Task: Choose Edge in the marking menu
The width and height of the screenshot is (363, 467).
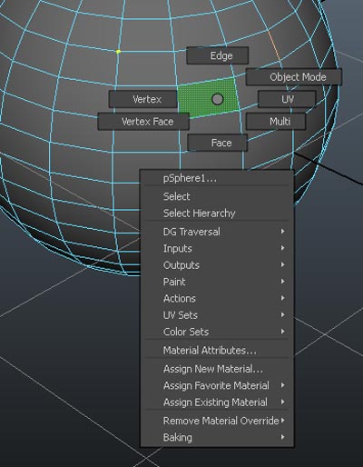Action: (x=218, y=55)
